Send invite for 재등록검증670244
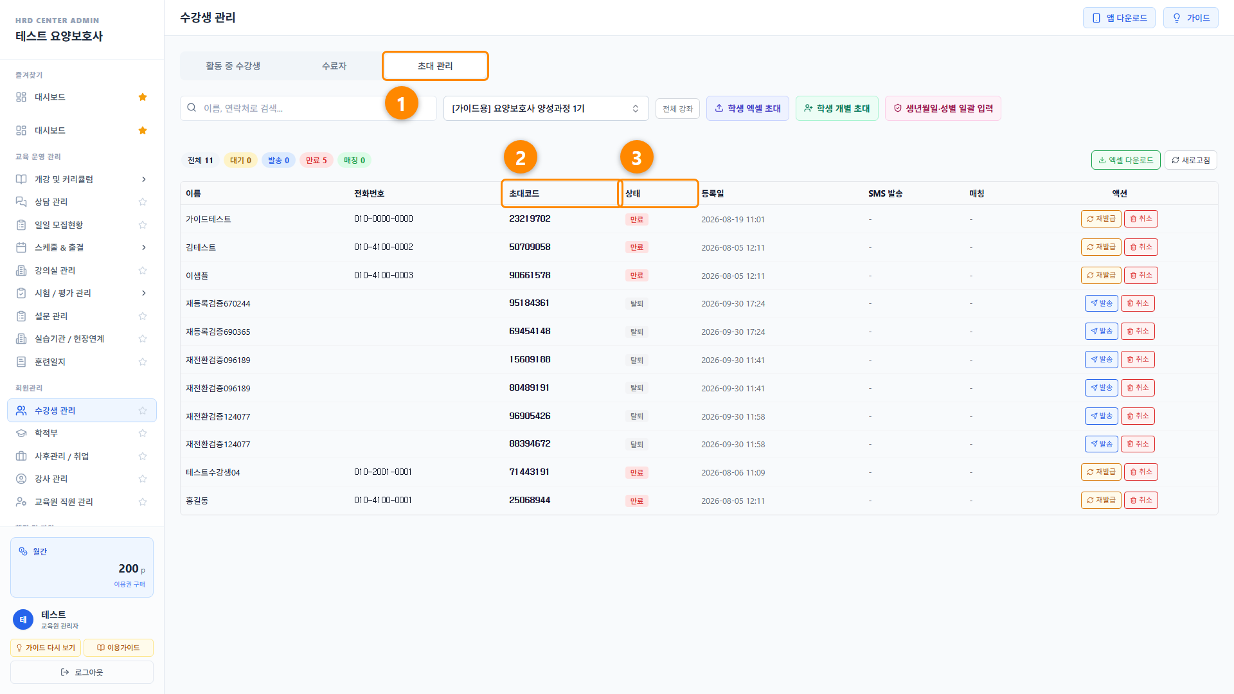Image resolution: width=1234 pixels, height=694 pixels. click(x=1101, y=303)
